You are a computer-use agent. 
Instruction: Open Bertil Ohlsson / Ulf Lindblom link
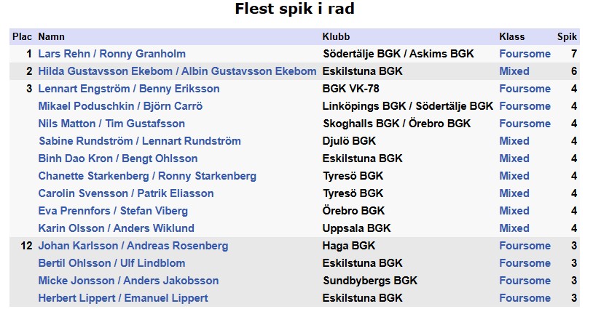[x=111, y=263]
